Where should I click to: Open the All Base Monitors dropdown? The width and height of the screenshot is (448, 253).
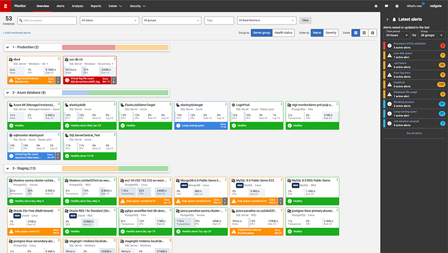coord(267,20)
